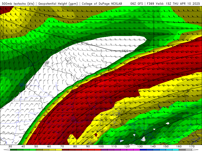
Task: Click the 120 value on the color scale
Action: click(127, 146)
